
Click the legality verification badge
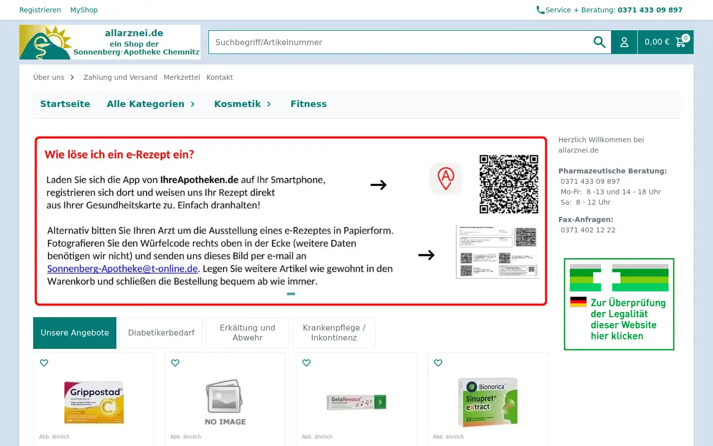coord(619,304)
